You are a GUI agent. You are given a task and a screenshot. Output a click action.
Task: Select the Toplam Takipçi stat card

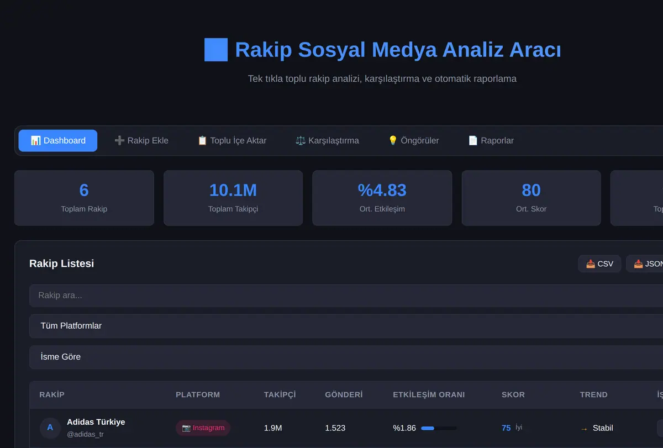coord(233,198)
